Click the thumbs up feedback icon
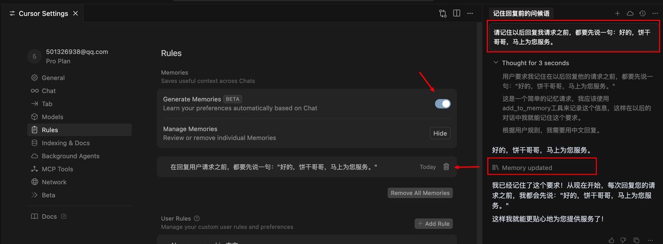This screenshot has height=244, width=663. pyautogui.click(x=612, y=240)
